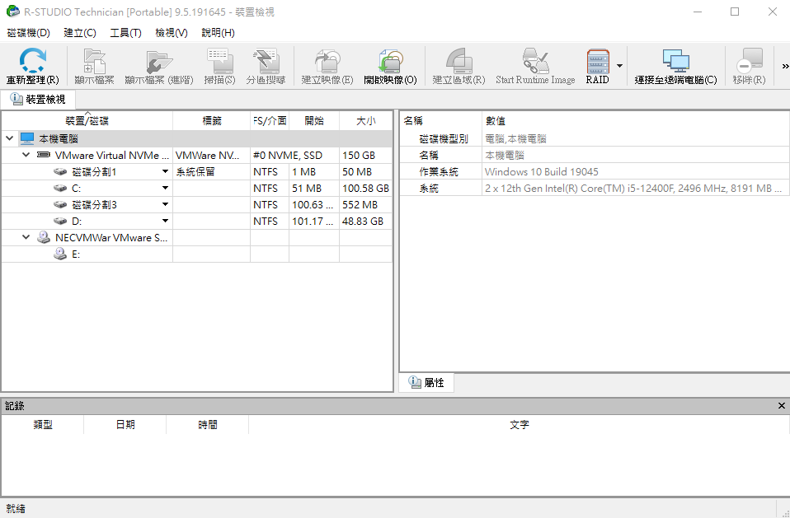The width and height of the screenshot is (790, 518).
Task: Sort by the FS/介面 column header
Action: pos(270,121)
